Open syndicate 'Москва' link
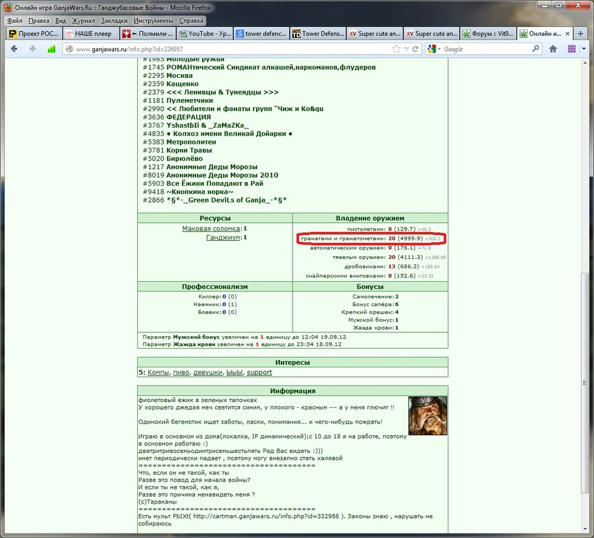Screen dimensions: 594x538 [x=179, y=75]
